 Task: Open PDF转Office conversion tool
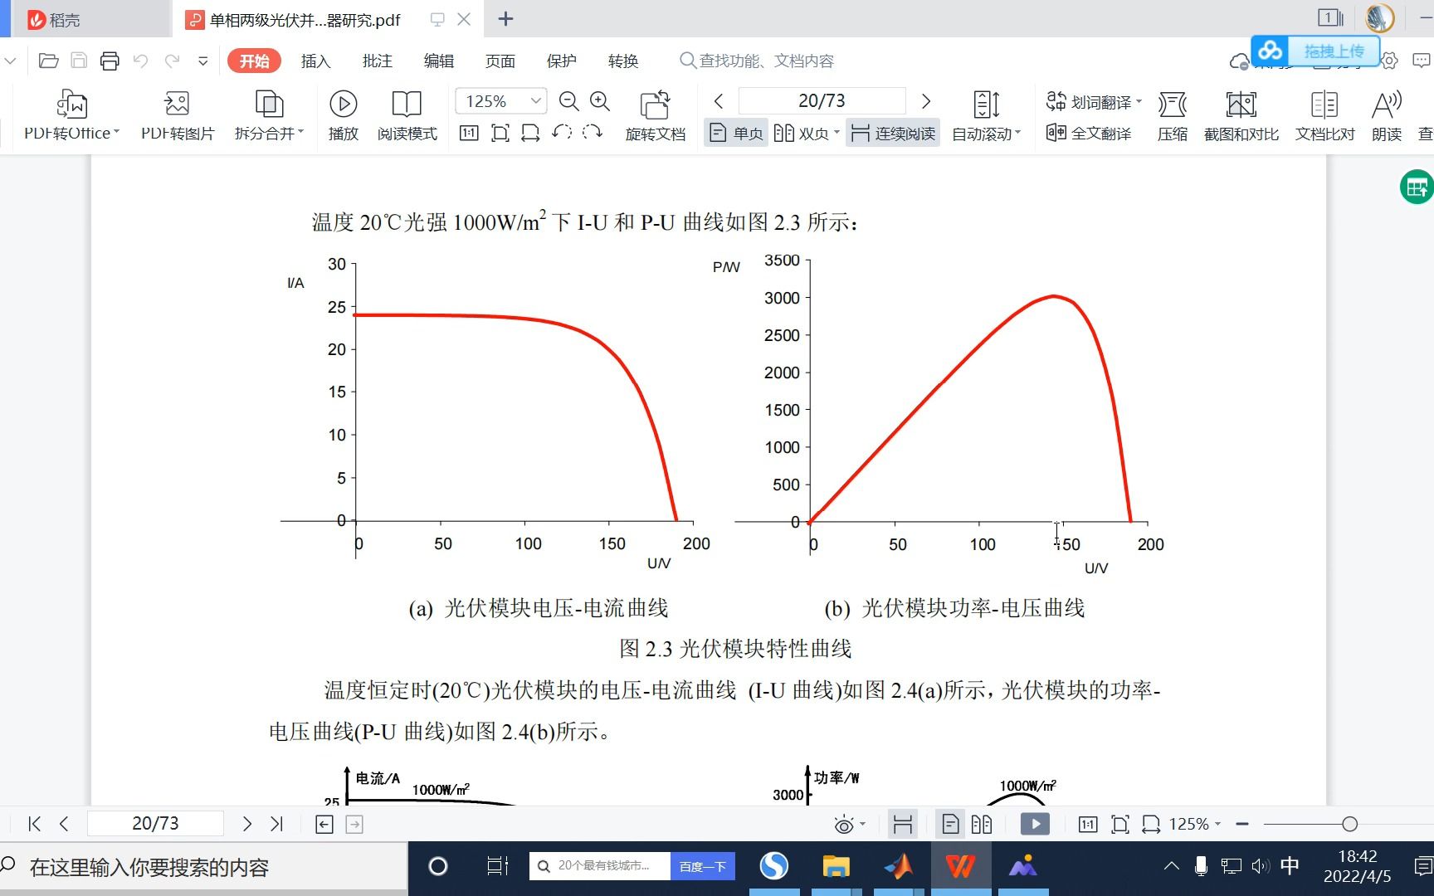pos(69,114)
